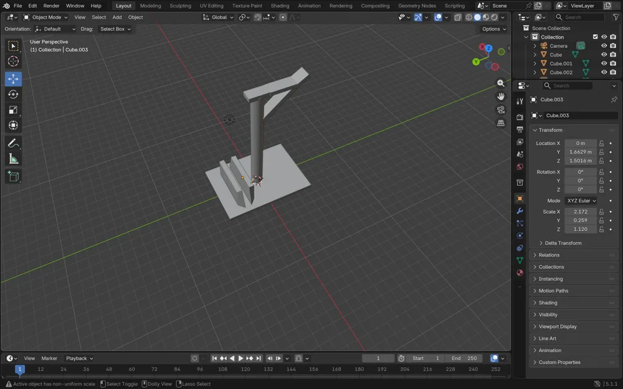The width and height of the screenshot is (623, 389).
Task: Toggle Cube.001 viewport visibility
Action: [604, 63]
